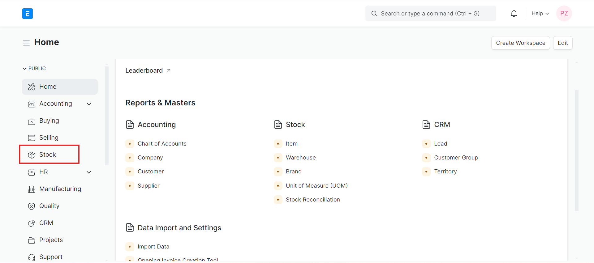Click the Projects sidebar folder icon

32,240
